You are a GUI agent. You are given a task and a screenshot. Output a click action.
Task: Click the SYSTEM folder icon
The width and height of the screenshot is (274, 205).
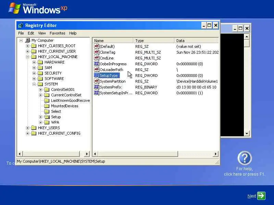click(x=40, y=84)
